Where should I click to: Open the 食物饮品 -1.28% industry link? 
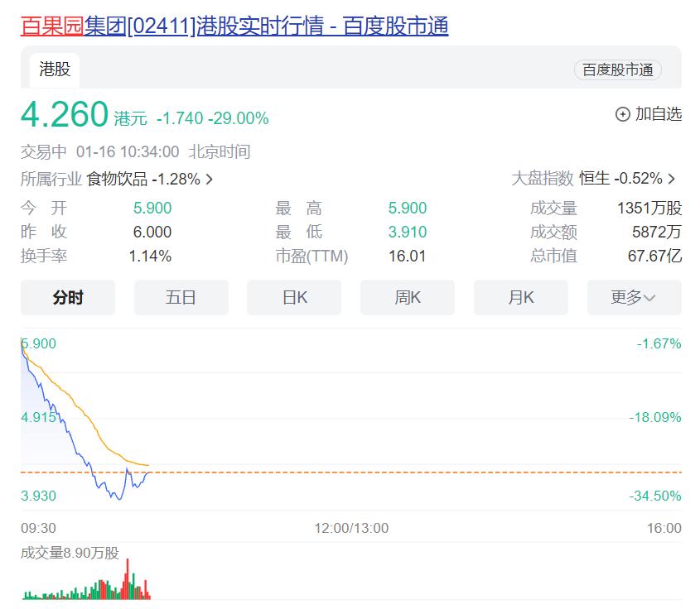[142, 180]
